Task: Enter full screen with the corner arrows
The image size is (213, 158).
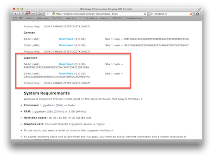Action: [x=200, y=9]
